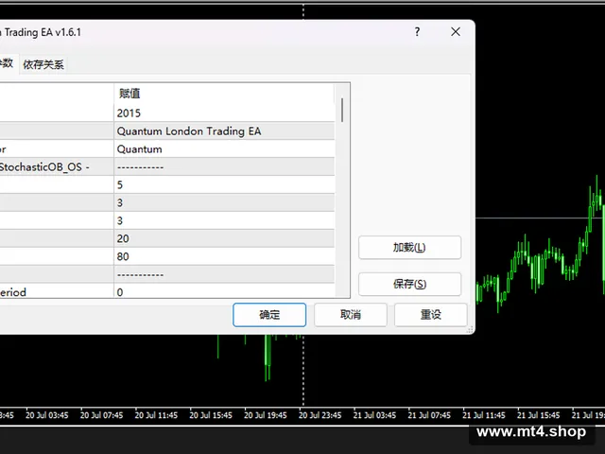Image resolution: width=605 pixels, height=454 pixels.
Task: Select the value 5 cell
Action: (224, 185)
